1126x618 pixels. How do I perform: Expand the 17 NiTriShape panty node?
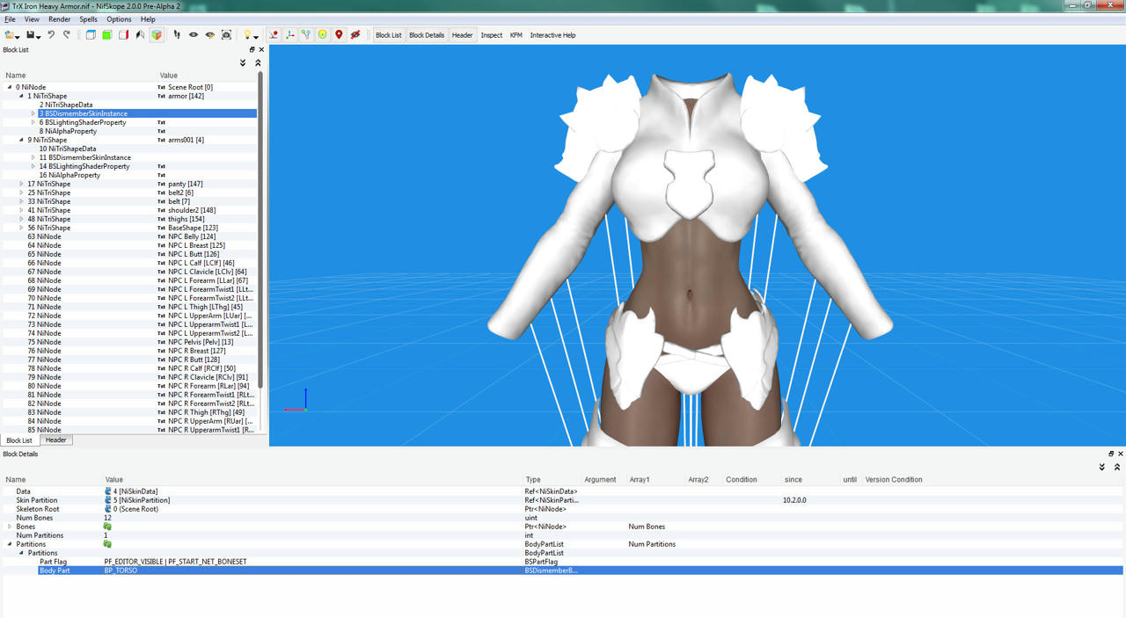[21, 184]
